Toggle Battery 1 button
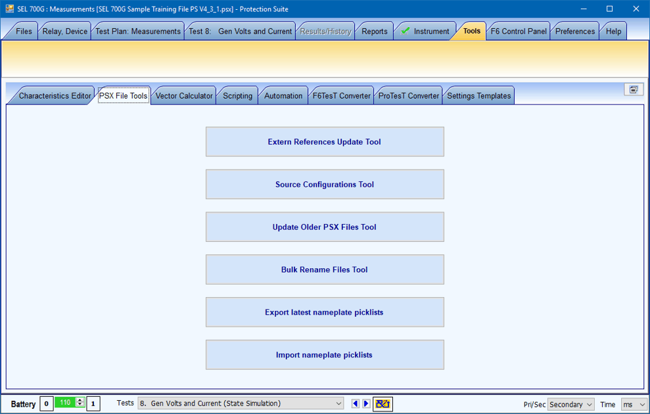This screenshot has width=650, height=414. pyautogui.click(x=93, y=403)
